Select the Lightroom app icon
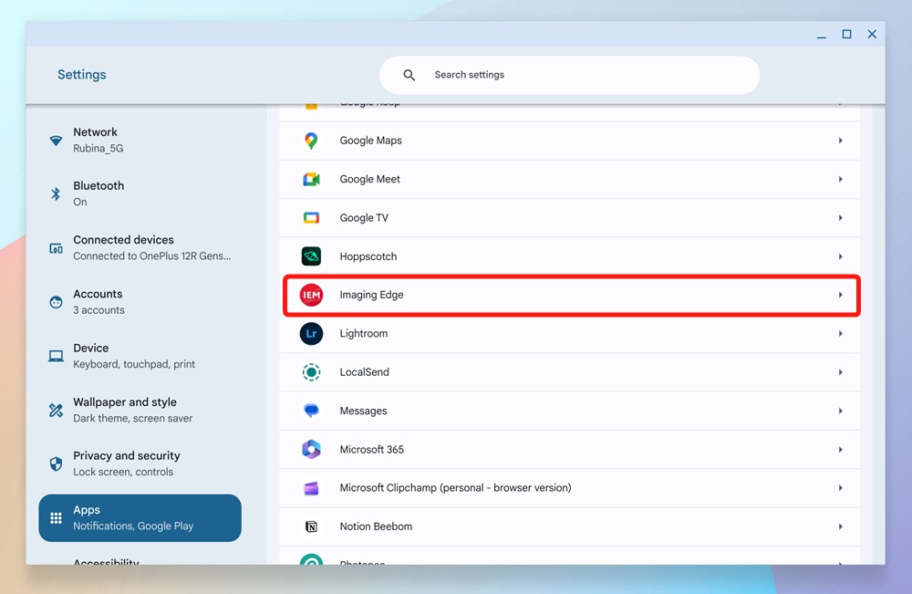The width and height of the screenshot is (912, 594). [x=311, y=333]
